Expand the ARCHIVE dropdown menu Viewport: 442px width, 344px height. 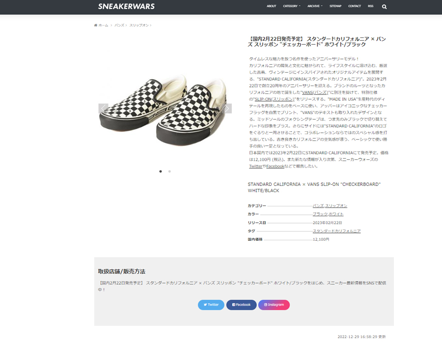[x=315, y=6]
